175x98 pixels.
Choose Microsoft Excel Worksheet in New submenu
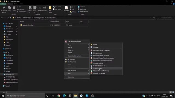pyautogui.click(x=106, y=71)
